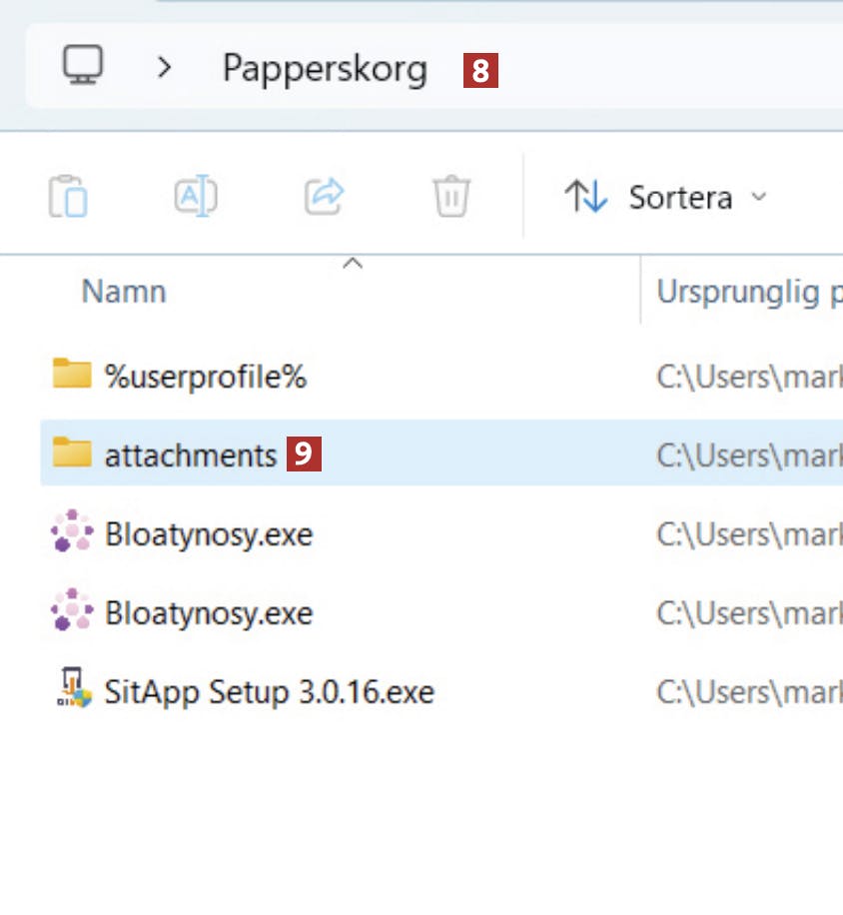Click the PC monitor icon in address bar
The height and width of the screenshot is (915, 843).
click(x=84, y=67)
